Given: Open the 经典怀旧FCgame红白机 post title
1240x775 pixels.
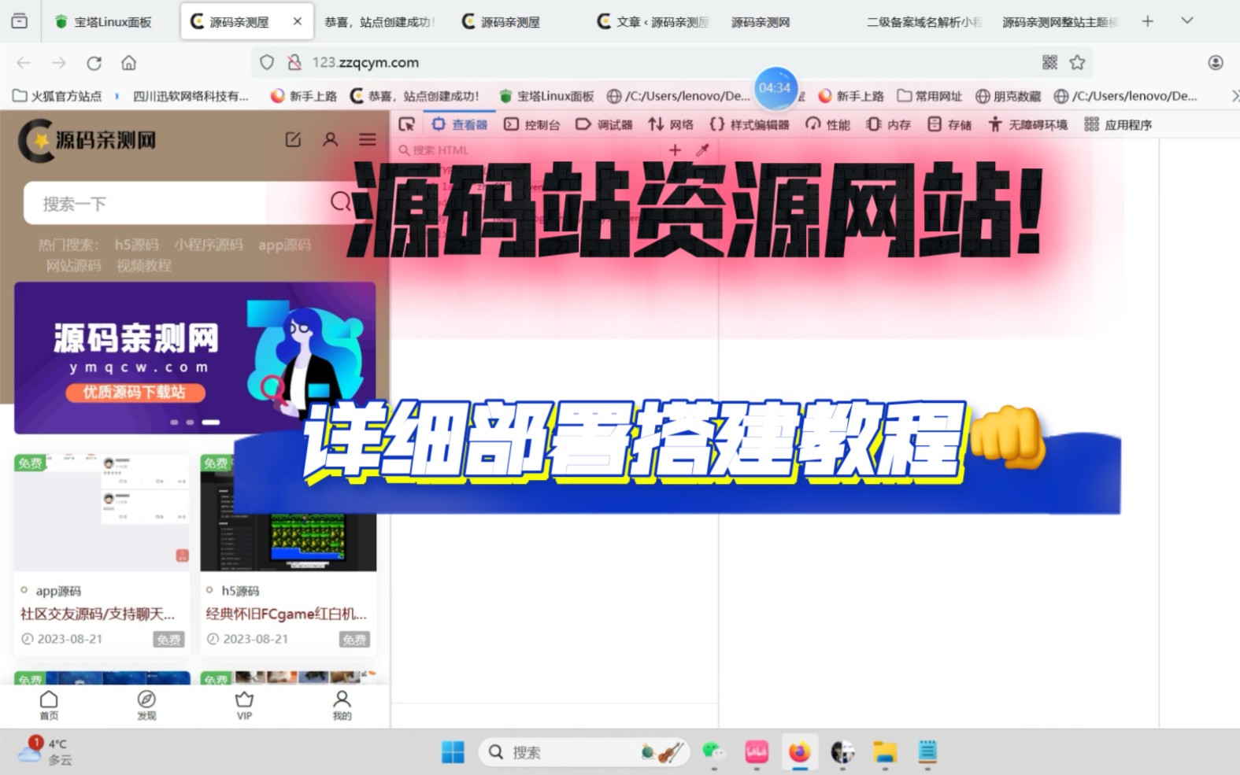Looking at the screenshot, I should 287,614.
